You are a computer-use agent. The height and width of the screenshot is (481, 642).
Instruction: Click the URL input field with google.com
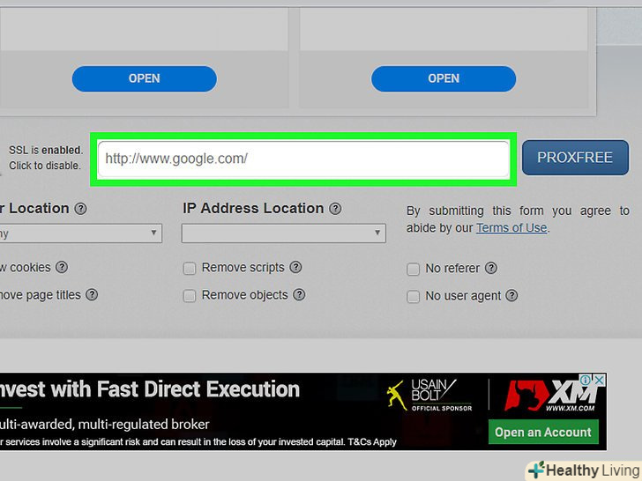(x=303, y=159)
